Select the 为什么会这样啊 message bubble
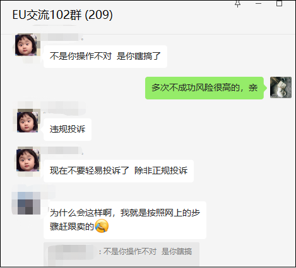This screenshot has width=296, height=268. click(x=125, y=220)
